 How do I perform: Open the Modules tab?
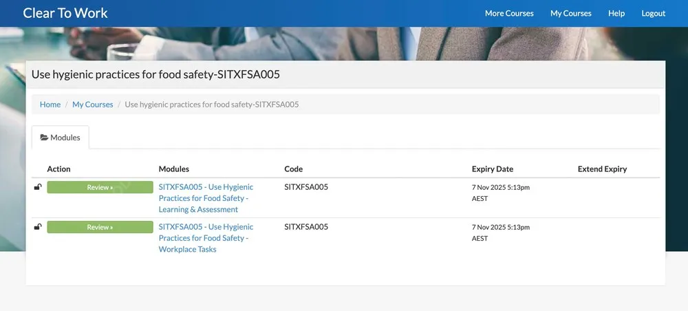61,138
